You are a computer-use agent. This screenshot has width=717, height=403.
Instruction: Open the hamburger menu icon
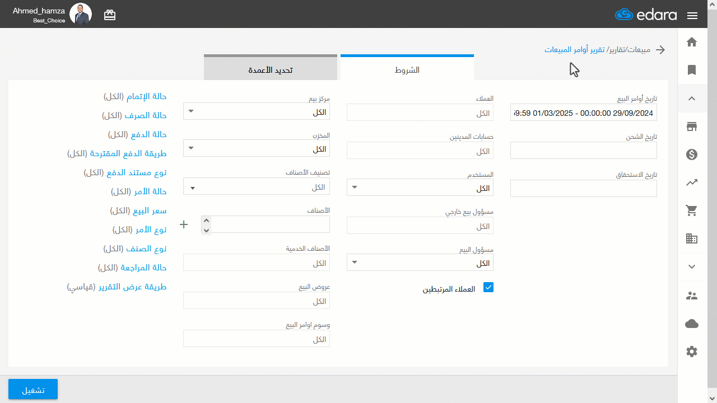(x=692, y=15)
